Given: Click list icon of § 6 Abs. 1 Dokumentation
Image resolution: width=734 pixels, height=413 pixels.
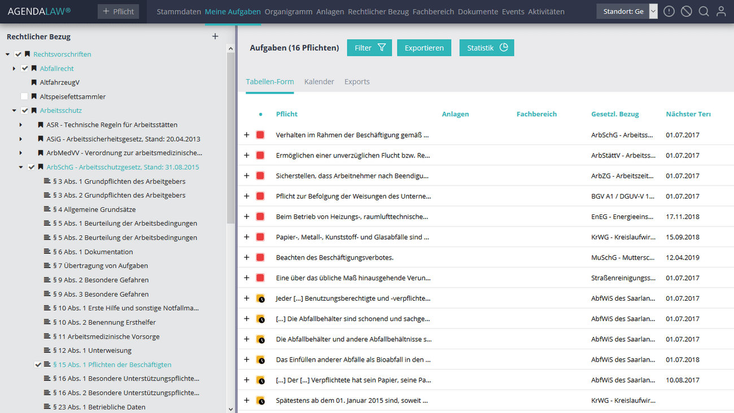Looking at the screenshot, I should click(47, 252).
